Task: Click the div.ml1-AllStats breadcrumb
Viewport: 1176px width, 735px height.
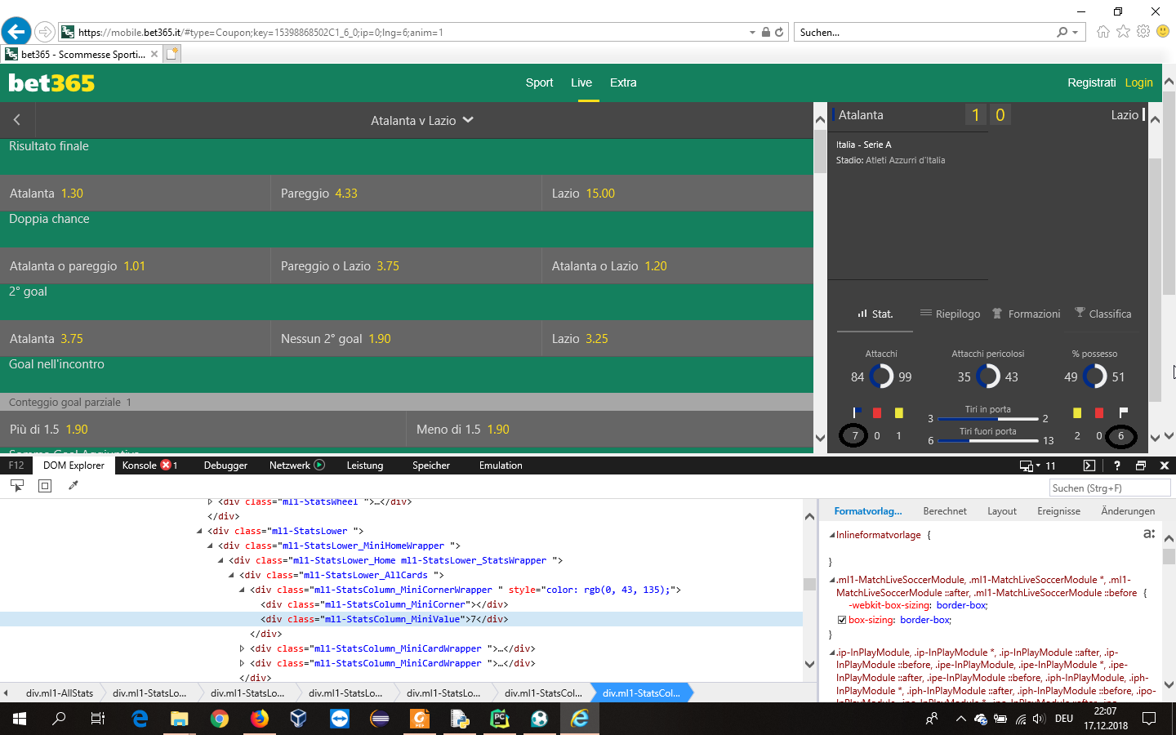Action: tap(59, 693)
